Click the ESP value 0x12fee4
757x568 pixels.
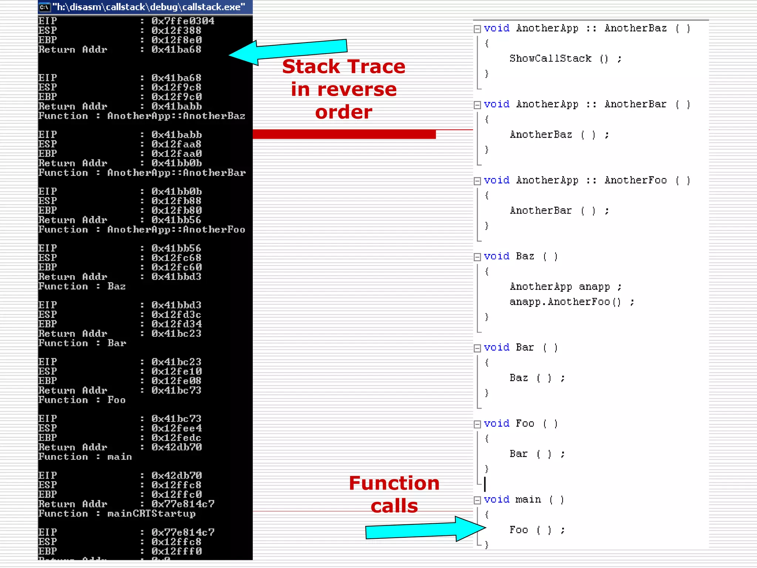[177, 428]
